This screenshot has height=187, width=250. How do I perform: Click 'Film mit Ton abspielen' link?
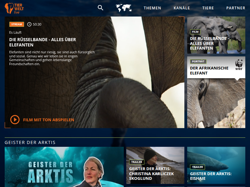point(49,120)
